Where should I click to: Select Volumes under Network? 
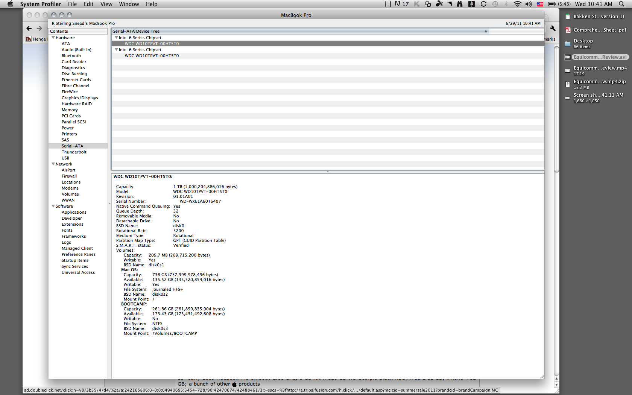[x=70, y=194]
